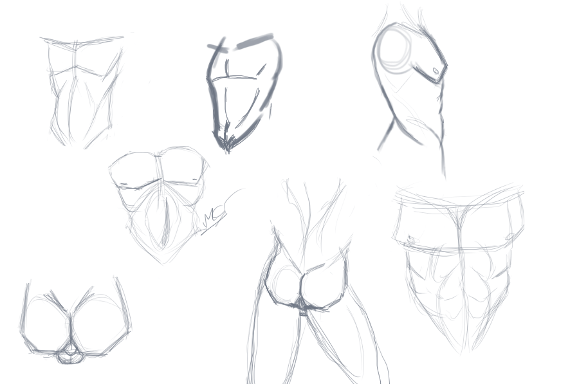This screenshot has height=386, width=579.
Task: Click the side-view shoulder and arm sketch
Action: [410, 91]
